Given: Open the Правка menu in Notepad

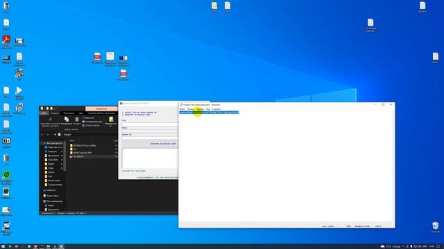Looking at the screenshot, I should coord(191,109).
